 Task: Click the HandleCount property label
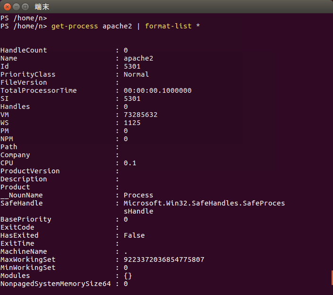click(24, 50)
